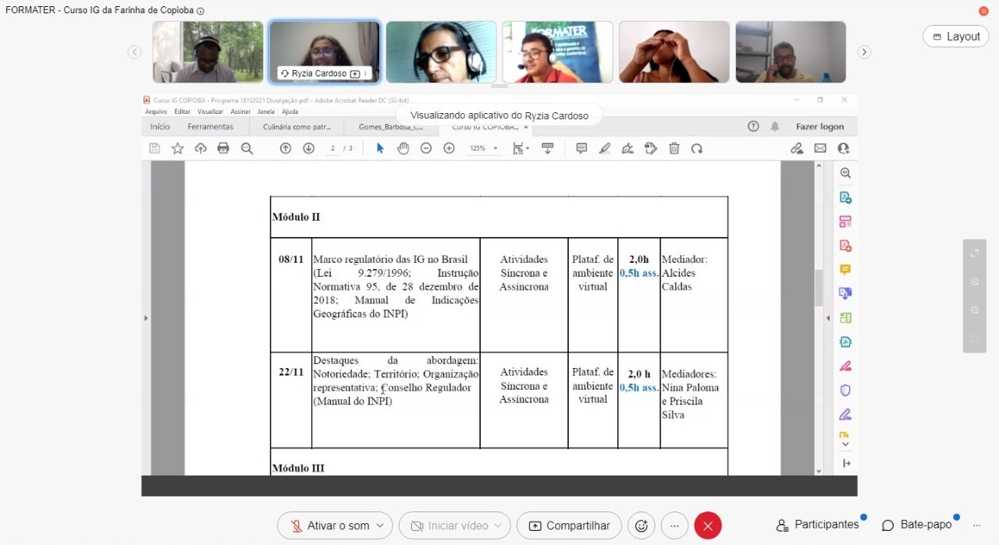Open the Layout options dropdown

[956, 37]
